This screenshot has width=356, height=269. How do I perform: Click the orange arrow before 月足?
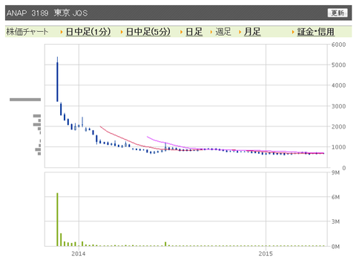[x=240, y=32]
